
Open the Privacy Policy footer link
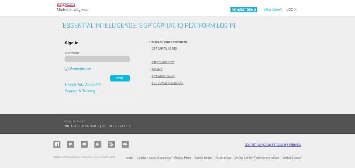click(183, 158)
